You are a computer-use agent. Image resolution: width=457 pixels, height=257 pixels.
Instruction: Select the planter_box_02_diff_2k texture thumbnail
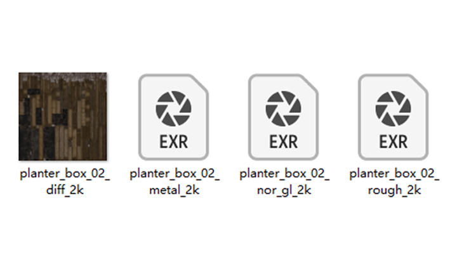[x=63, y=117]
